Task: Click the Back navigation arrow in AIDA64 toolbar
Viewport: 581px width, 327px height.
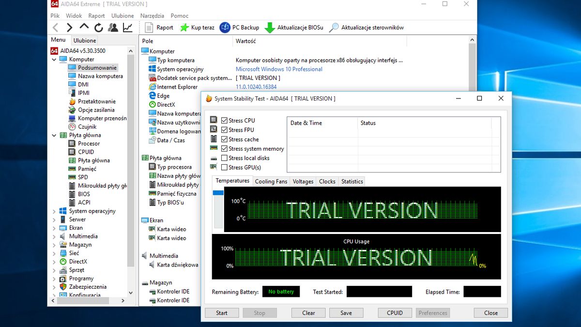Action: pyautogui.click(x=56, y=28)
